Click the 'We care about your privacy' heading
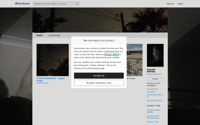The image size is (200, 125). click(x=99, y=40)
